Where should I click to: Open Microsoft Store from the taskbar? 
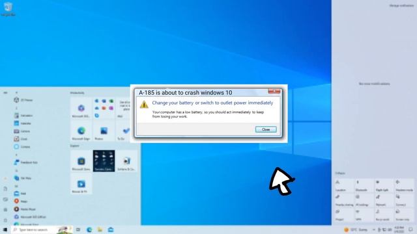click(111, 229)
